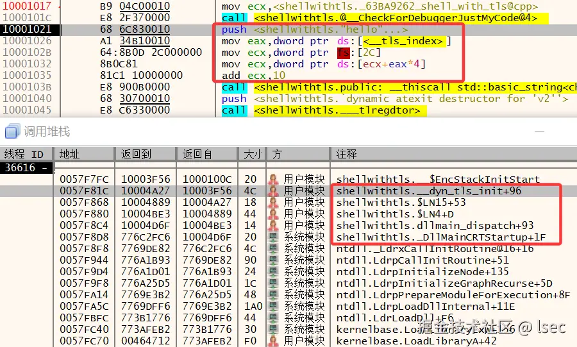The width and height of the screenshot is (577, 347).
Task: Select disassembly address 10001035
Action: (27, 75)
